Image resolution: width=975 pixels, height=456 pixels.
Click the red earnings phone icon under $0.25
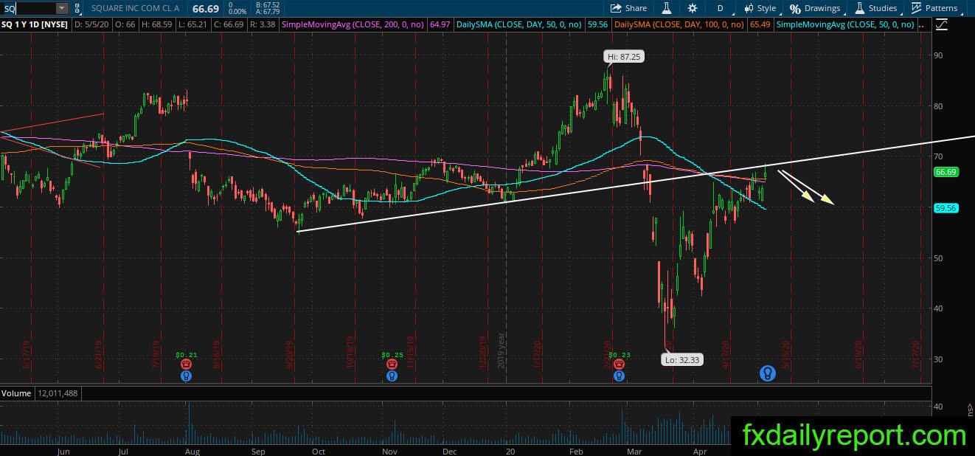pyautogui.click(x=392, y=364)
